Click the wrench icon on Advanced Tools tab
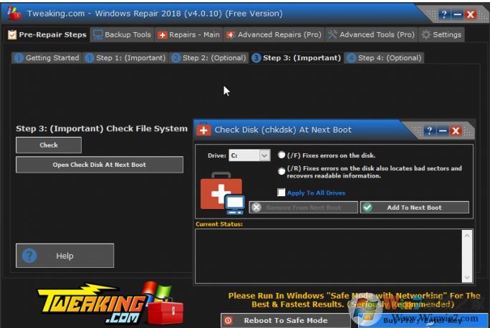Screen dimensions: 490x328 point(332,34)
